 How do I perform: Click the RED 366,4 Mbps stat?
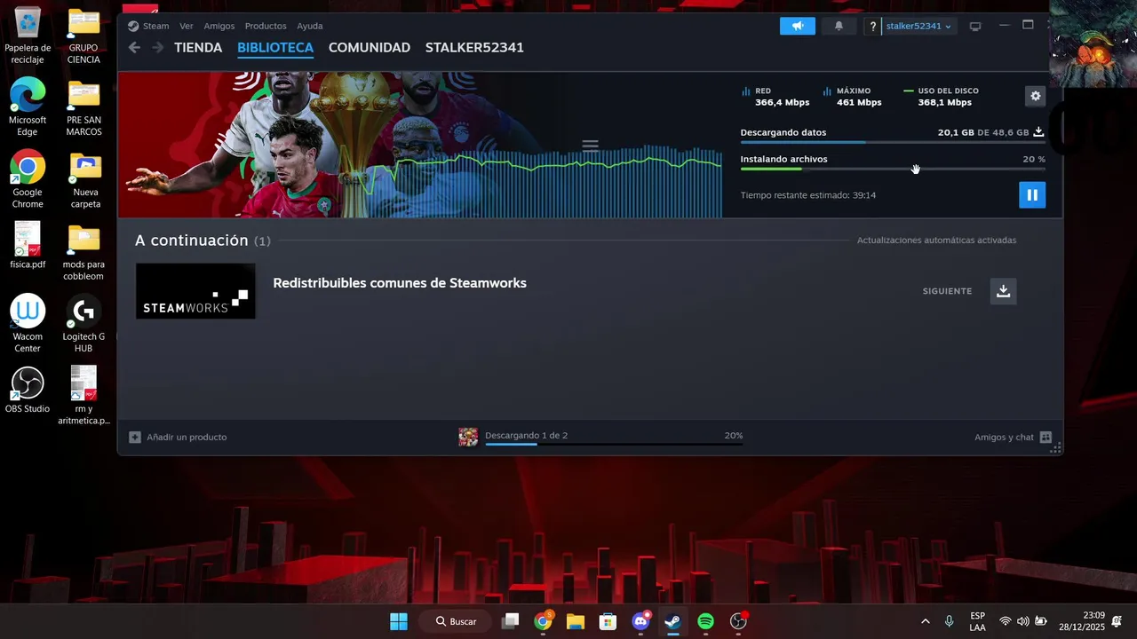774,97
